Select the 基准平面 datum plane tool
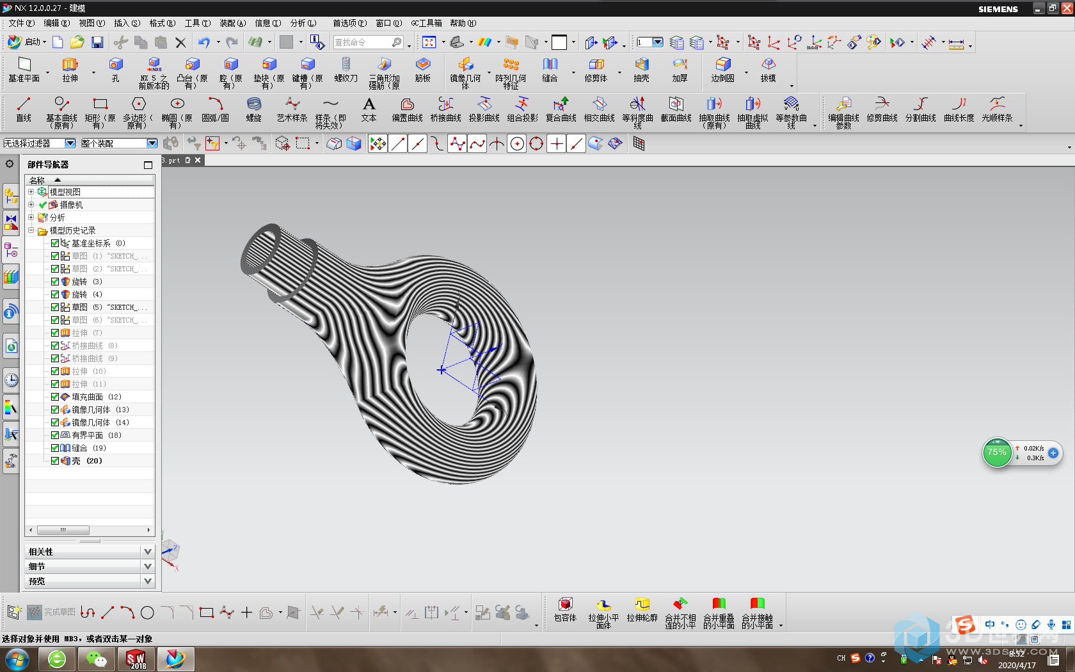Viewport: 1075px width, 672px height. [x=24, y=70]
